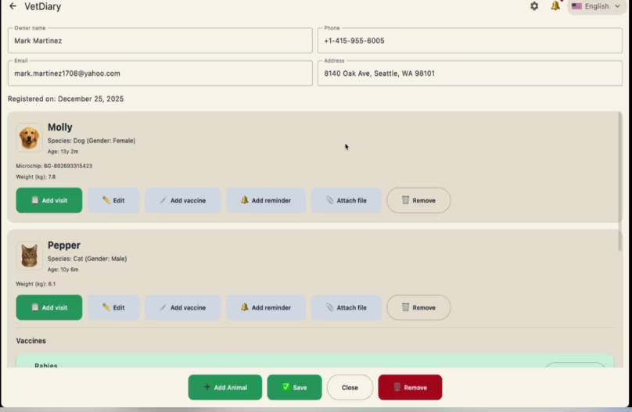Add a vaccine for Pepper
This screenshot has height=412, width=632.
tap(182, 307)
